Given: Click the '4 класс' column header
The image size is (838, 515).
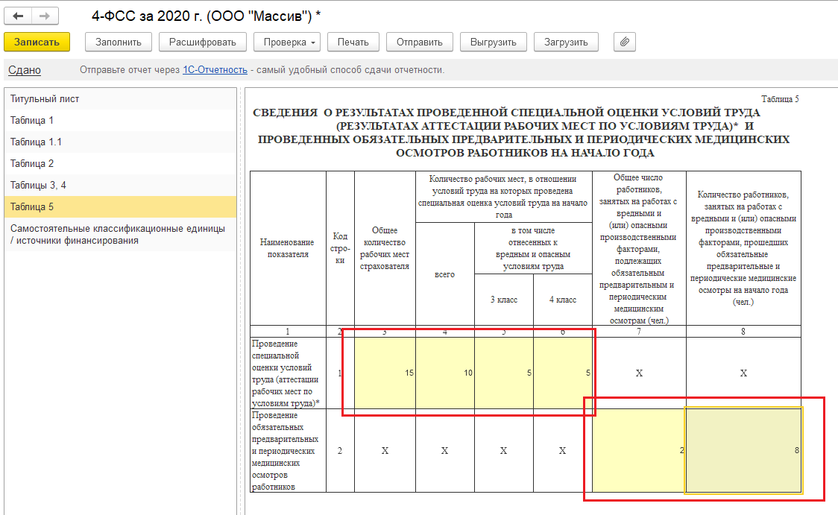Looking at the screenshot, I should (x=563, y=300).
